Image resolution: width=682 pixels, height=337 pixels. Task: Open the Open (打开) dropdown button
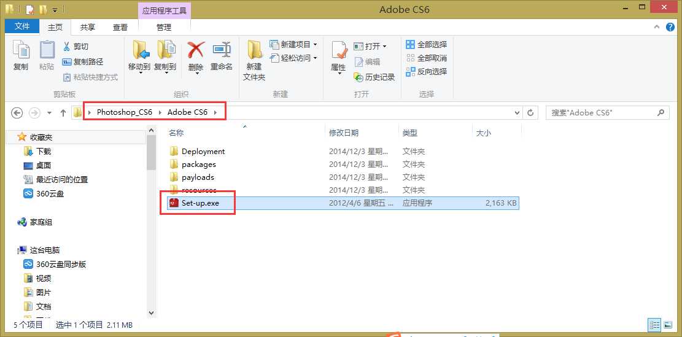370,46
